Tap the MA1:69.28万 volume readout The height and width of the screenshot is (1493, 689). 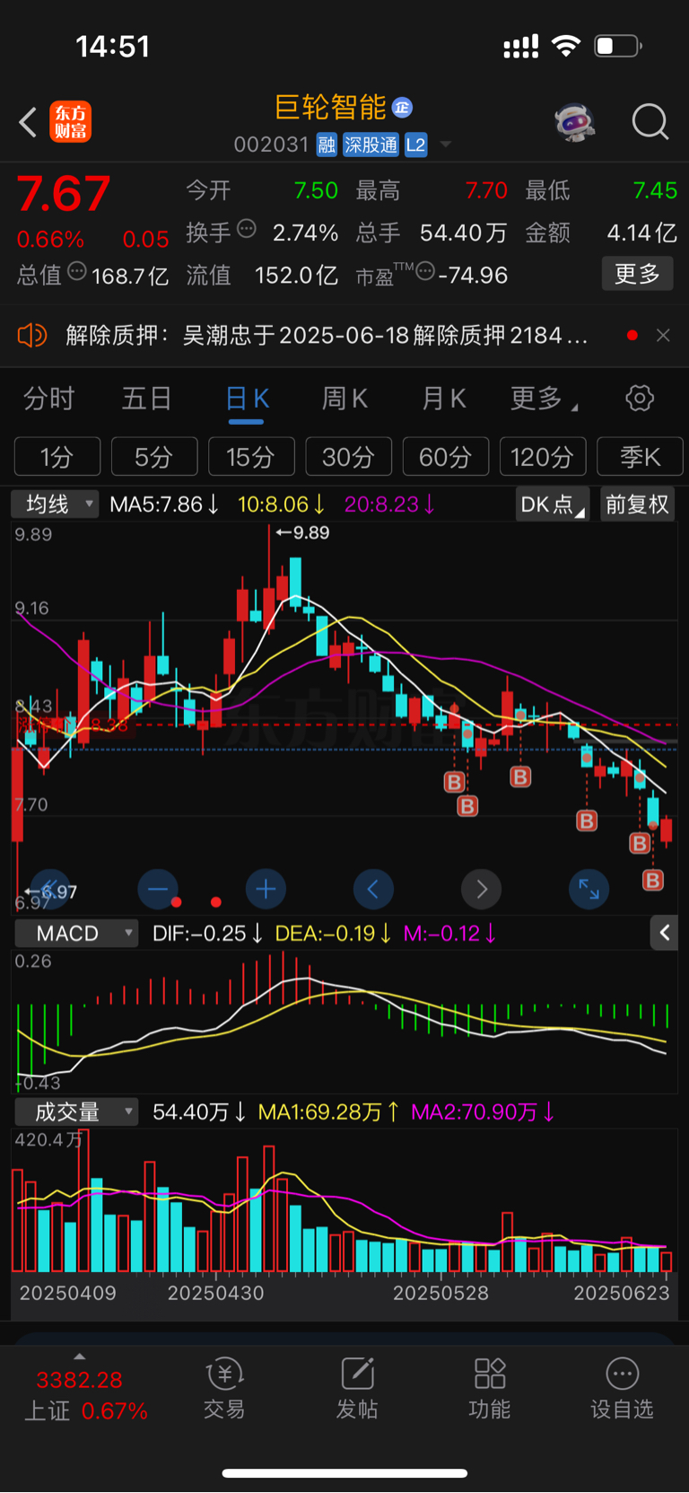[x=328, y=1112]
